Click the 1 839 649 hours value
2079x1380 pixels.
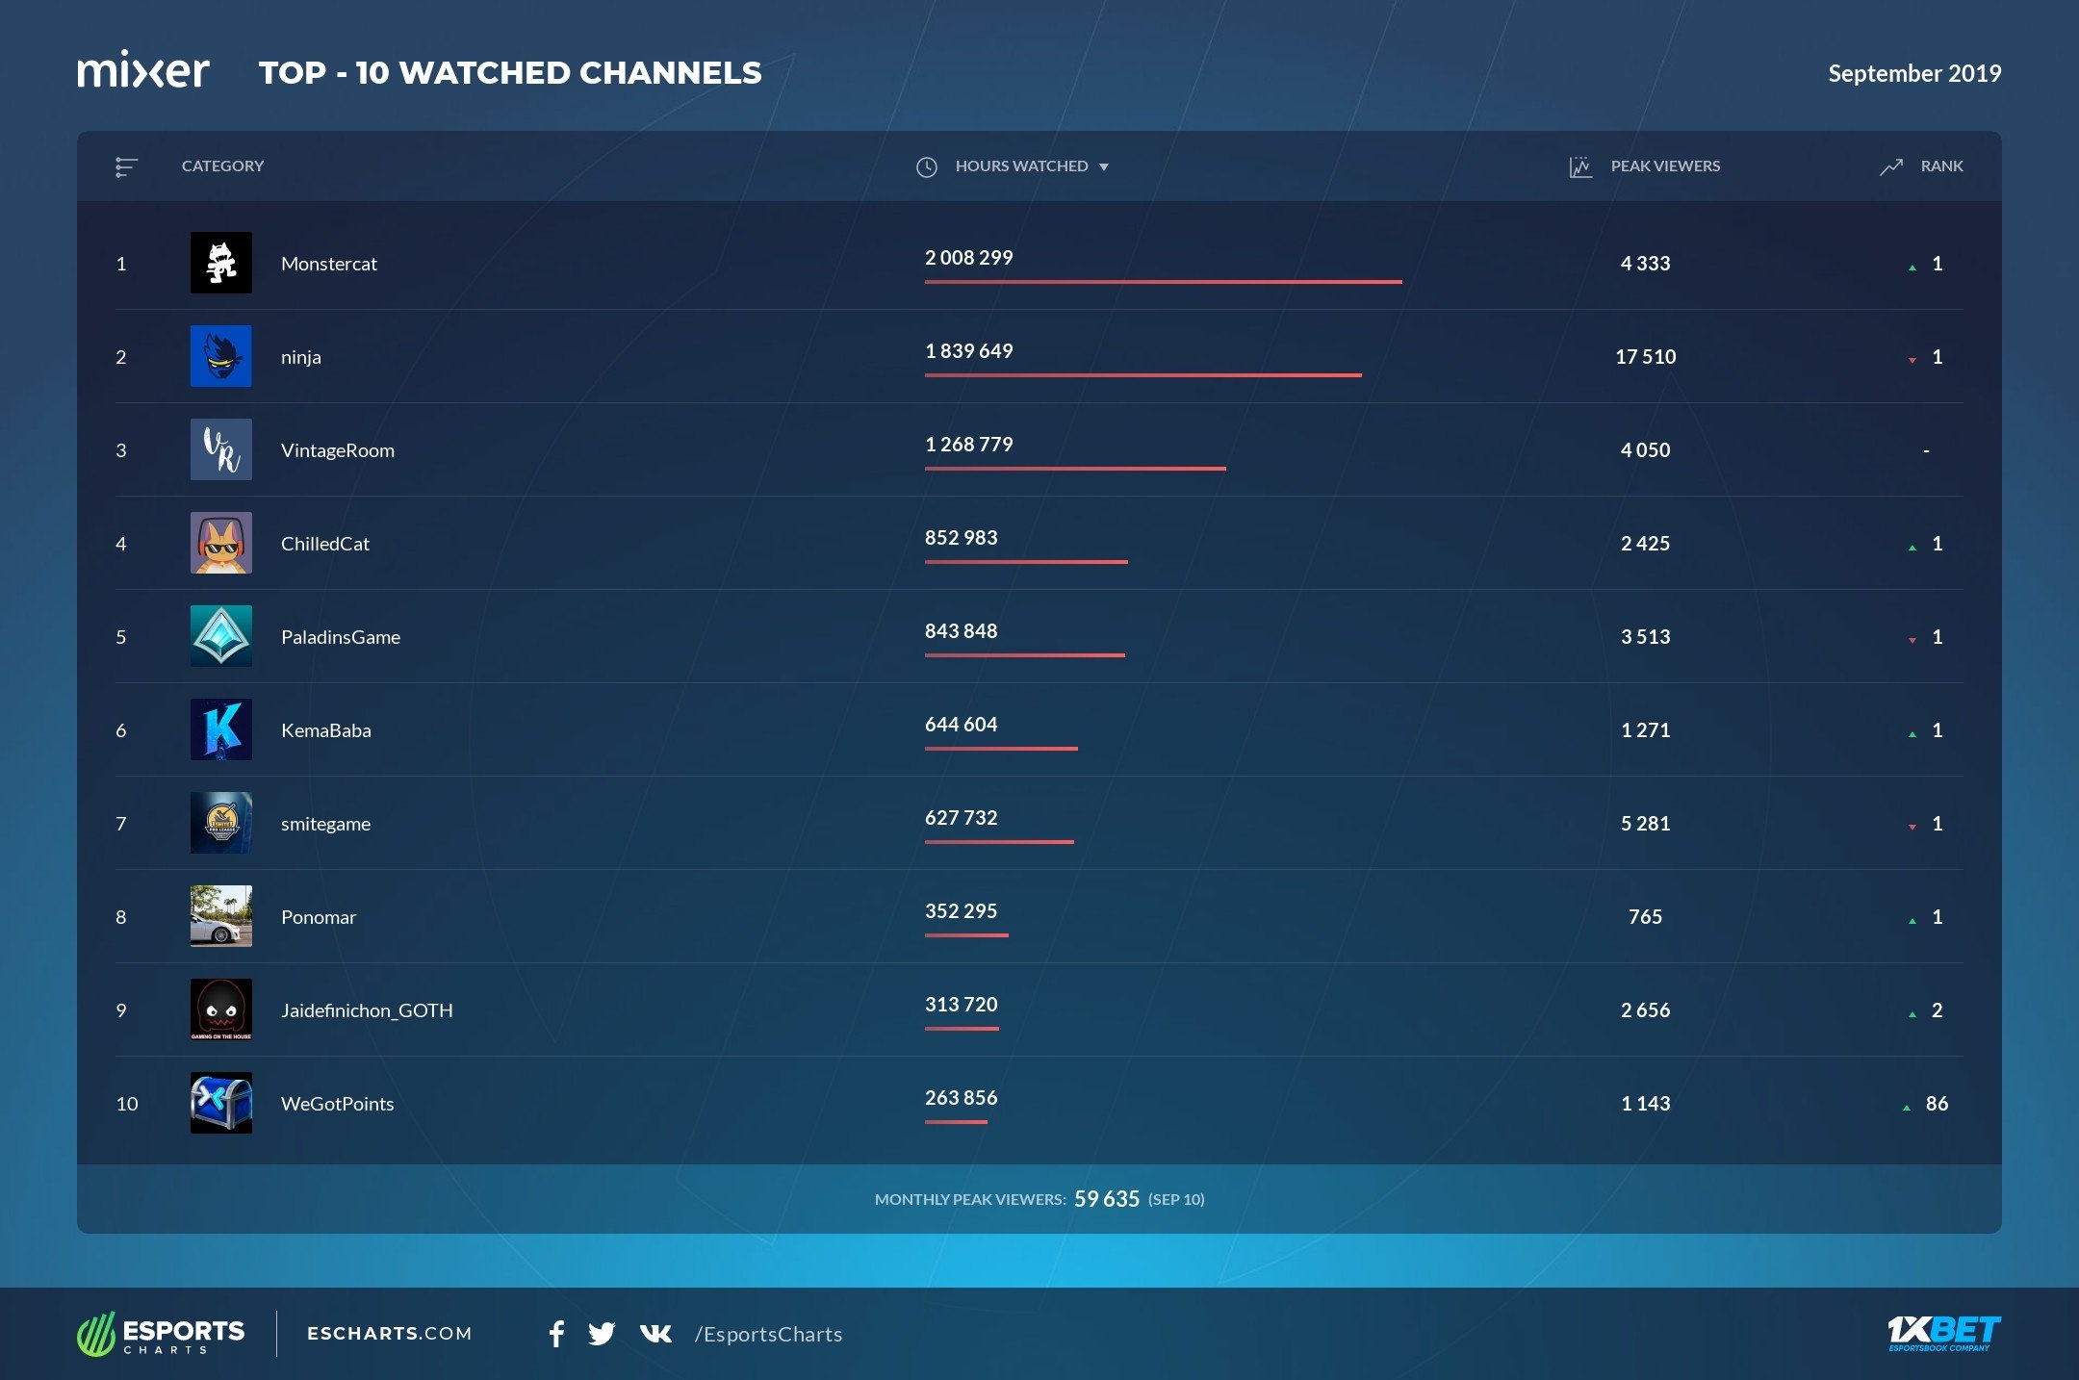pyautogui.click(x=969, y=351)
